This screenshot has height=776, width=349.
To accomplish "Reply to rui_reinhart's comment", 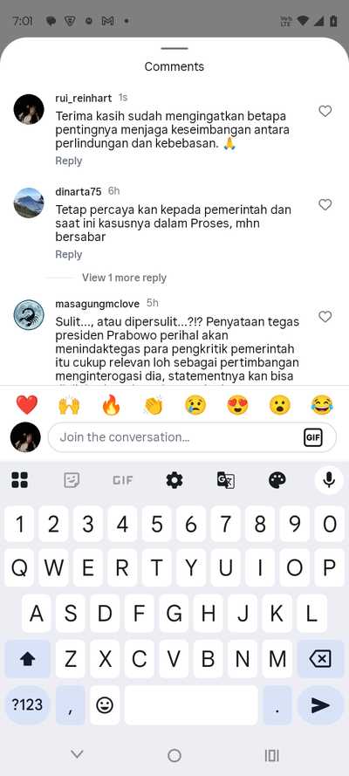I will coord(69,161).
